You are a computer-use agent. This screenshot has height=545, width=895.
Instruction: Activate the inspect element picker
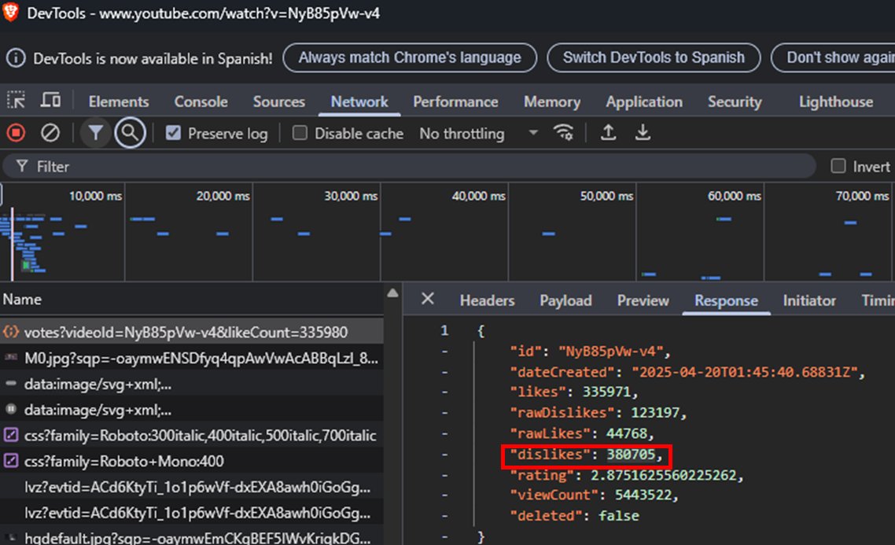pyautogui.click(x=16, y=101)
